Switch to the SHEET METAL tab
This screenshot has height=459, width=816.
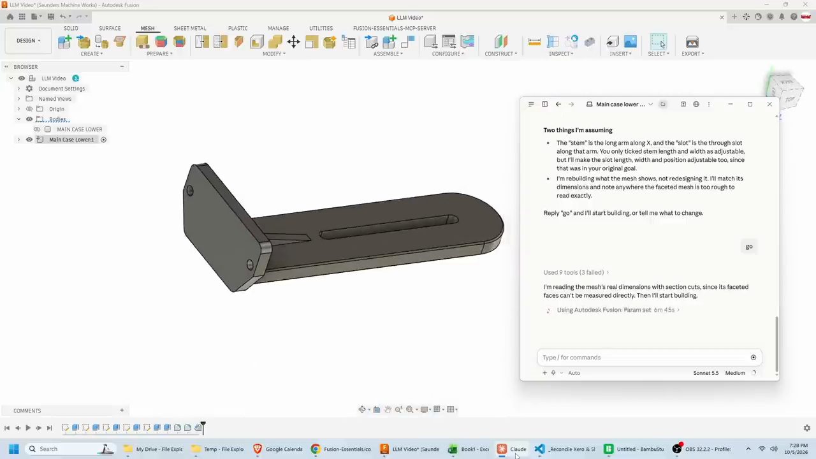coord(190,28)
